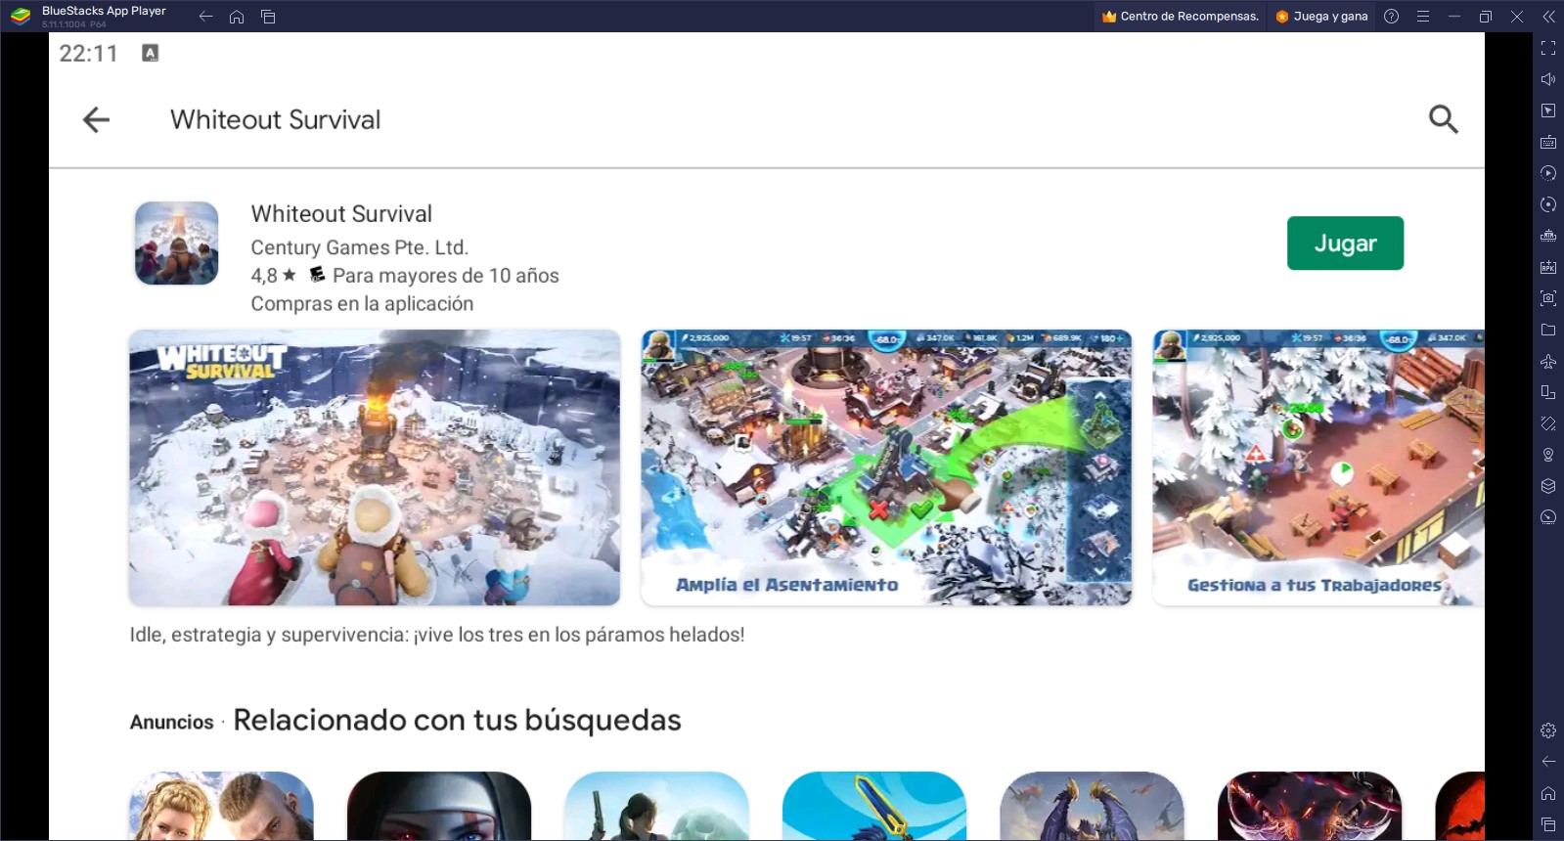Open the Whiteout Survival trailer thumbnail

(375, 467)
